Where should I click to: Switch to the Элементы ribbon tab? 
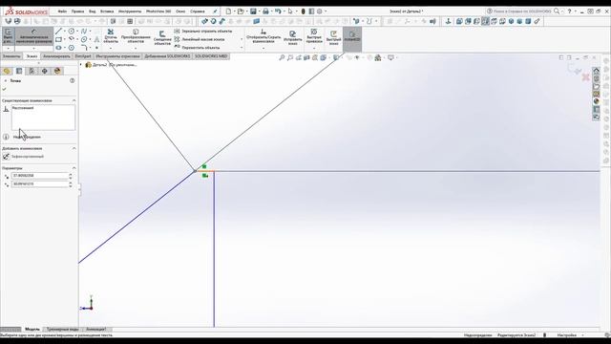[x=11, y=56]
